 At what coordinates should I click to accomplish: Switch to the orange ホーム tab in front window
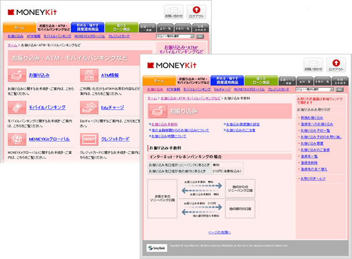tap(159, 81)
